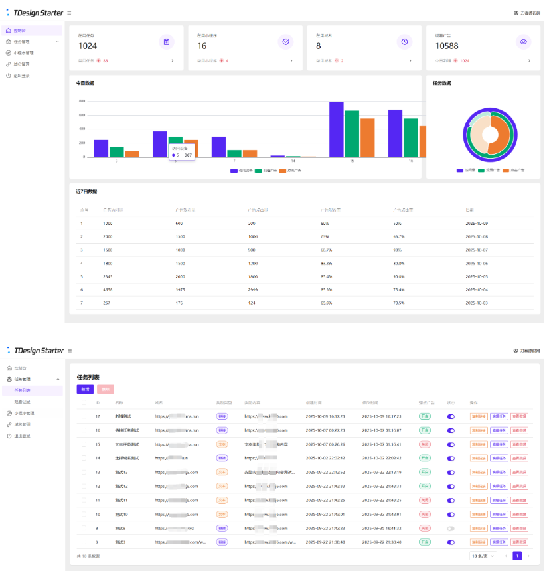Click the clipboard icon in 在用任务 card
Image resolution: width=547 pixels, height=571 pixels.
pos(167,42)
